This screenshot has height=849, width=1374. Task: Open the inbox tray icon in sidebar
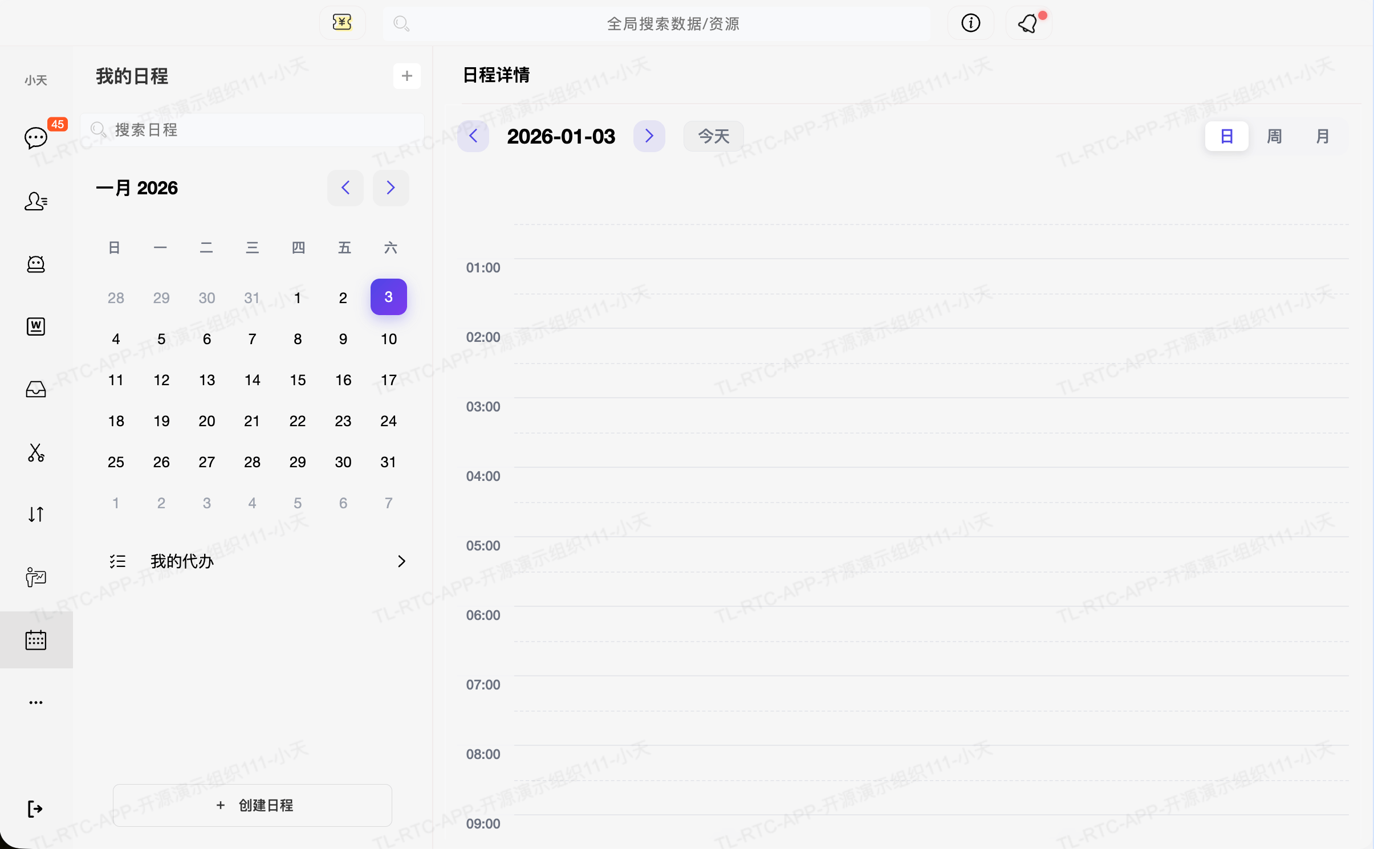(x=36, y=389)
